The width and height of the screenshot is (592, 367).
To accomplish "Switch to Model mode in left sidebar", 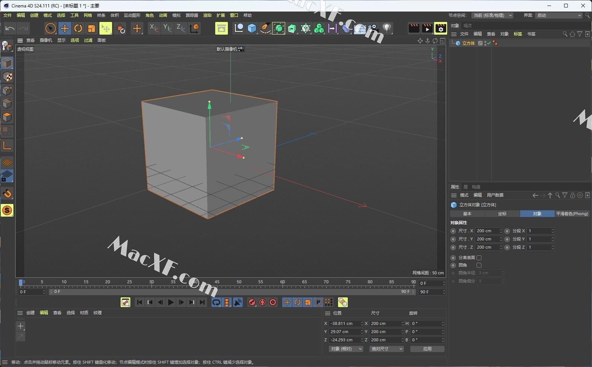I will [7, 63].
